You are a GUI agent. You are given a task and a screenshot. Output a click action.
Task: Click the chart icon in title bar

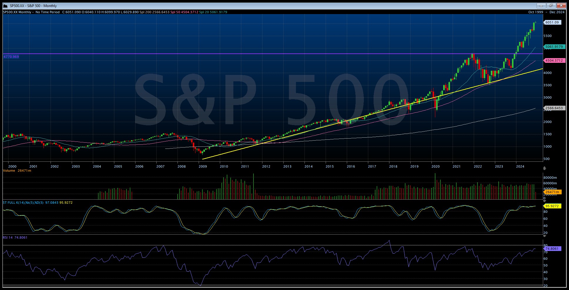tap(5, 5)
